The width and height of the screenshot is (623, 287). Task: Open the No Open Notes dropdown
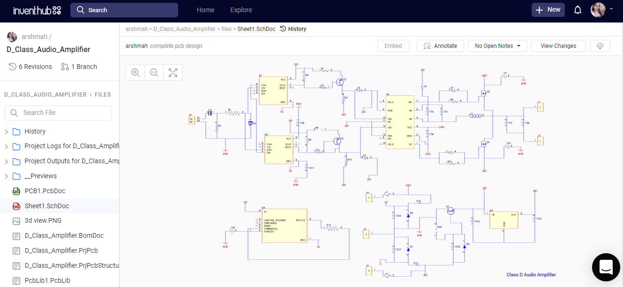point(497,45)
